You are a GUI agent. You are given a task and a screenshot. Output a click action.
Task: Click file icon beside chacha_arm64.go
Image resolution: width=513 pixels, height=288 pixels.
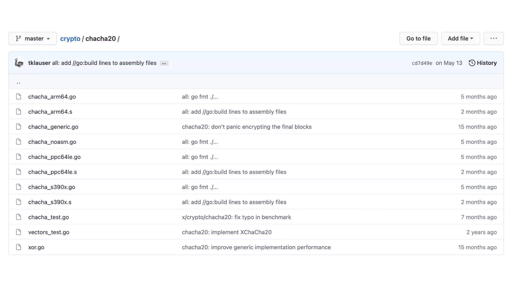(19, 96)
